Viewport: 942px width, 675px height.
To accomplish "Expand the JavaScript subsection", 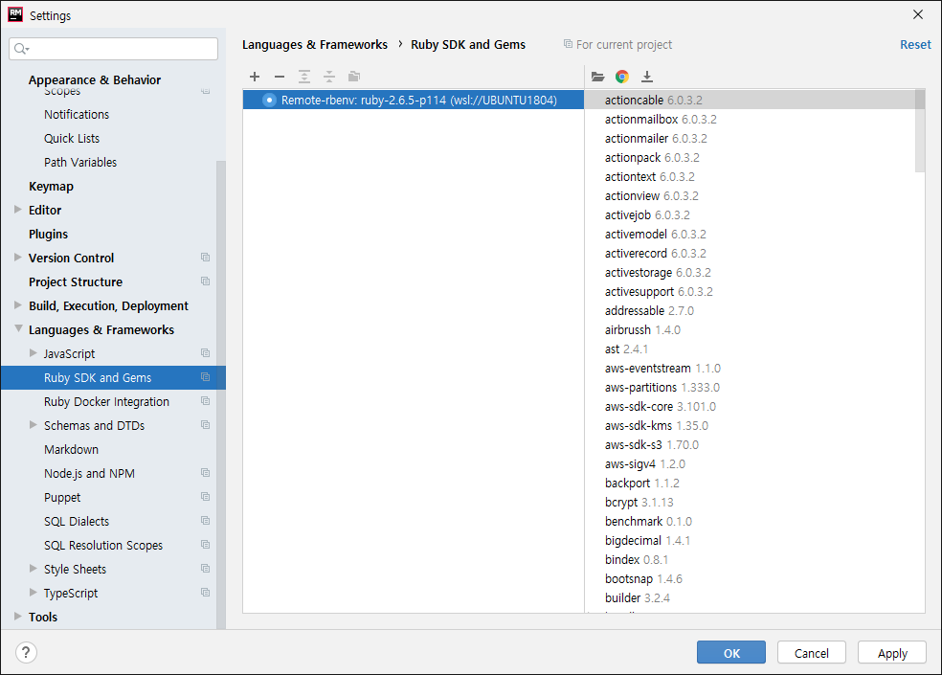I will point(34,353).
